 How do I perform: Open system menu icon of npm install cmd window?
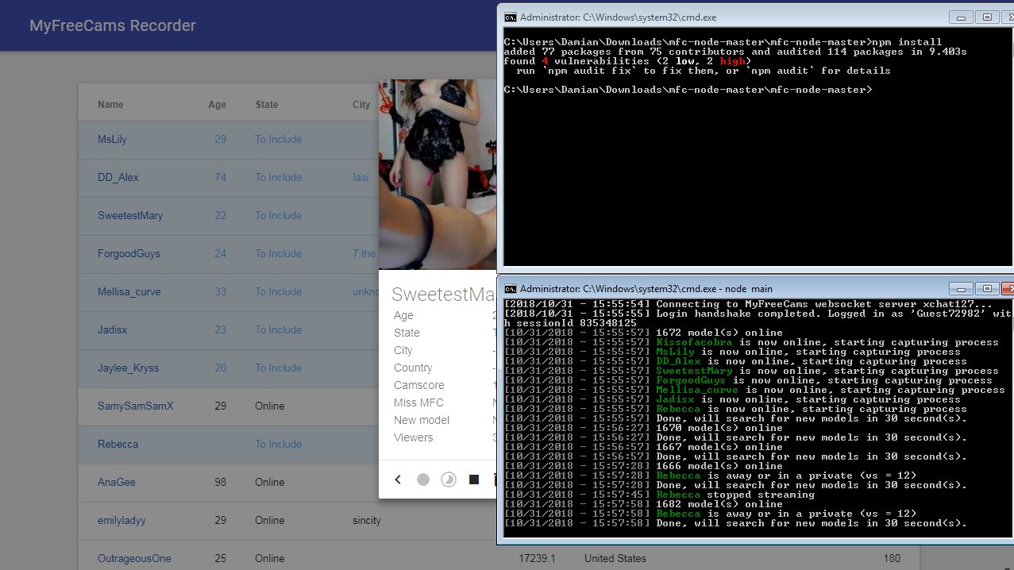(511, 17)
